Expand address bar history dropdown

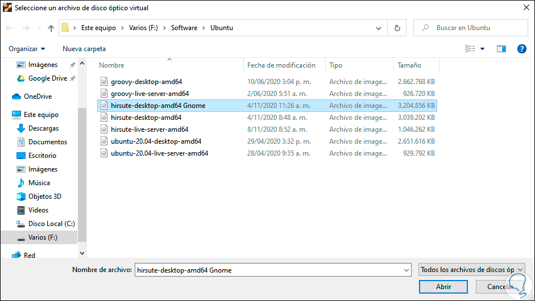coord(379,28)
